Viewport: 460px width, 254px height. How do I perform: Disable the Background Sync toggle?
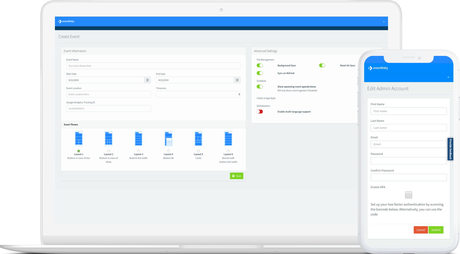pos(260,65)
